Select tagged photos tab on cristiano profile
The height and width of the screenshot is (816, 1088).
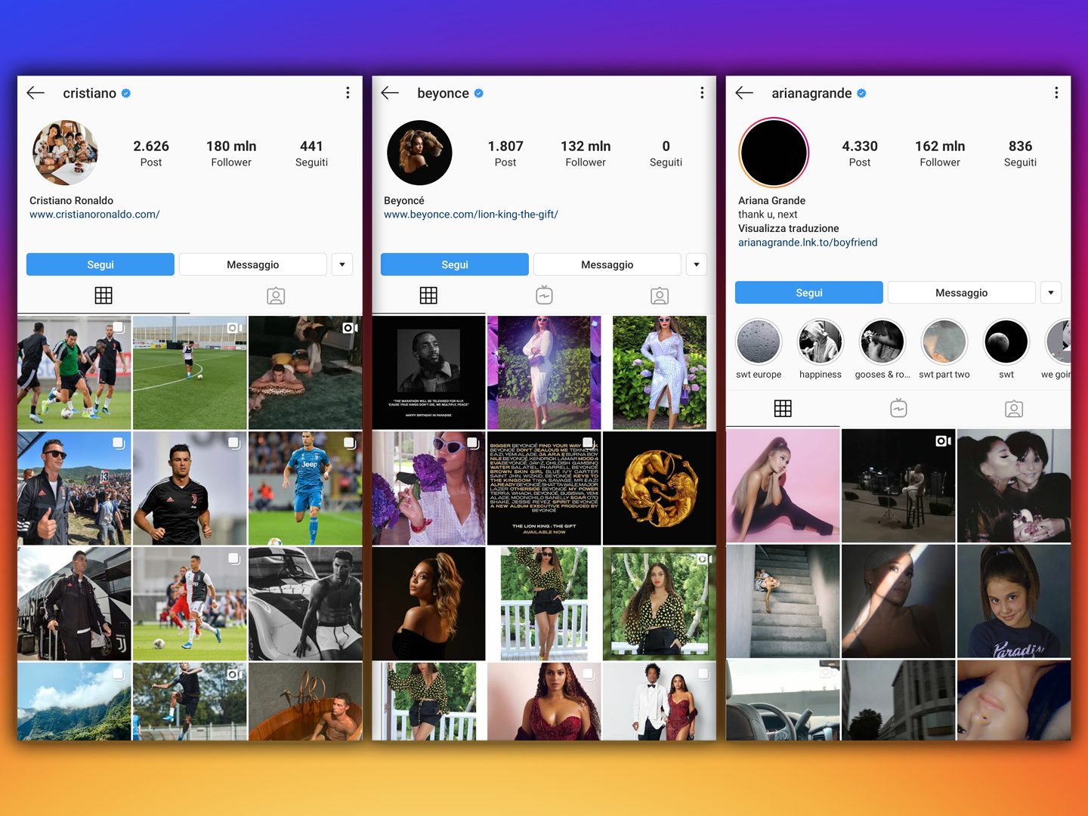point(276,295)
